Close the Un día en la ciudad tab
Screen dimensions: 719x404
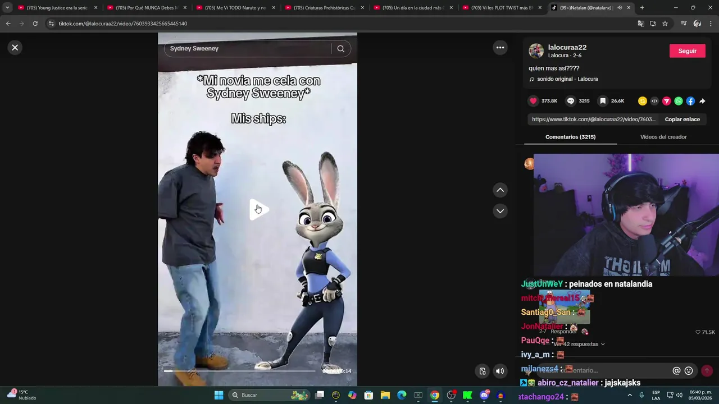pyautogui.click(x=451, y=8)
